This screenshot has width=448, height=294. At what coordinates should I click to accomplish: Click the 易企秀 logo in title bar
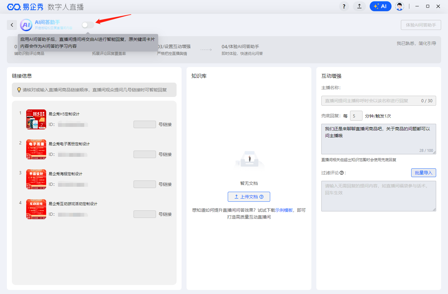click(x=25, y=7)
